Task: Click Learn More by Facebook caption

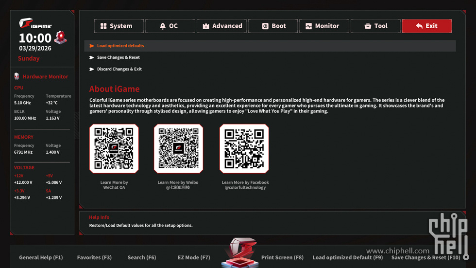Action: [245, 185]
